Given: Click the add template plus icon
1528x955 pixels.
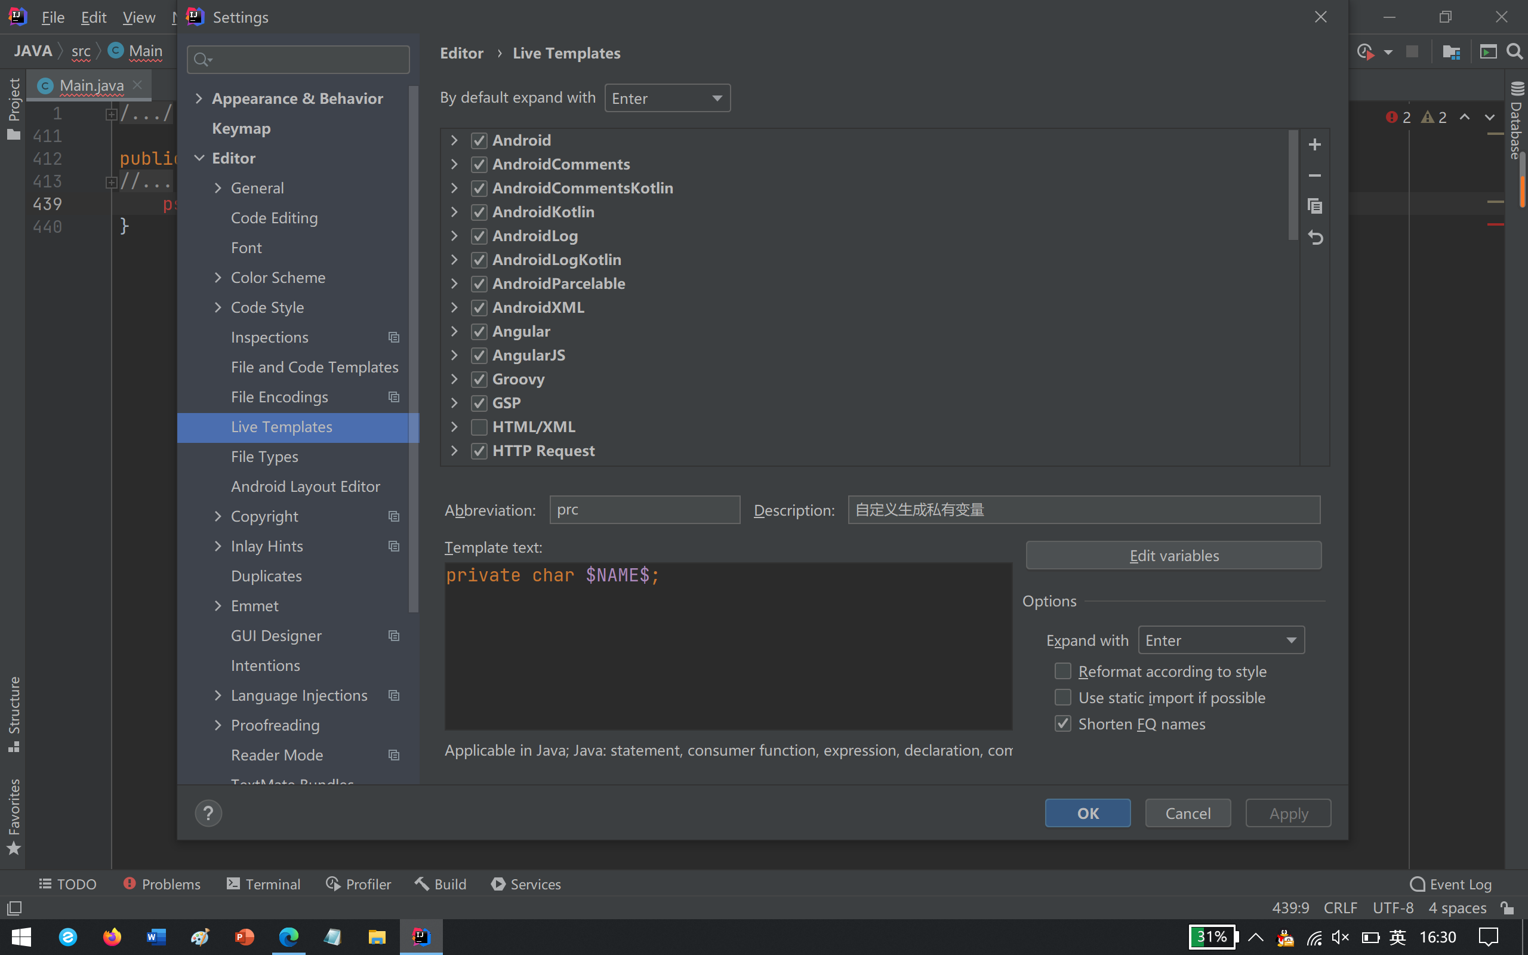Looking at the screenshot, I should 1314,144.
